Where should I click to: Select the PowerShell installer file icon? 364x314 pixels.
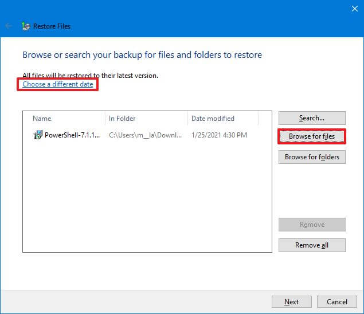click(38, 135)
